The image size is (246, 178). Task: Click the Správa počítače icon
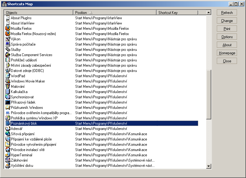click(8, 44)
